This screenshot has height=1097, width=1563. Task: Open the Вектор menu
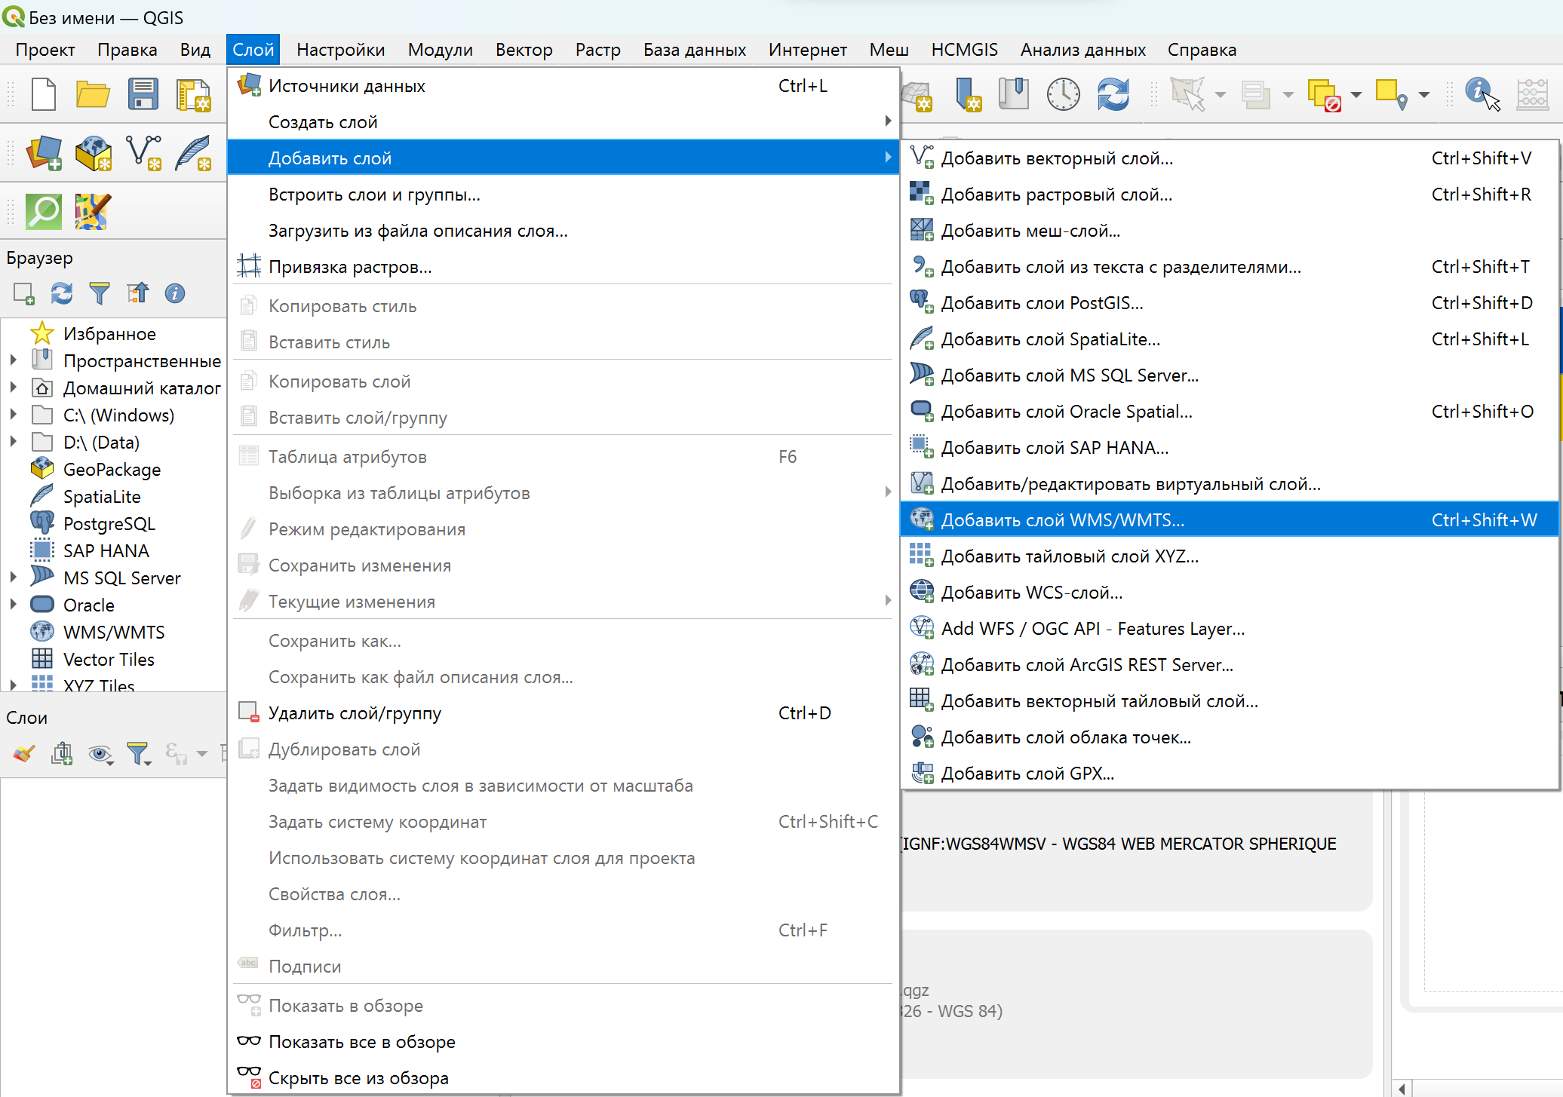pyautogui.click(x=524, y=50)
